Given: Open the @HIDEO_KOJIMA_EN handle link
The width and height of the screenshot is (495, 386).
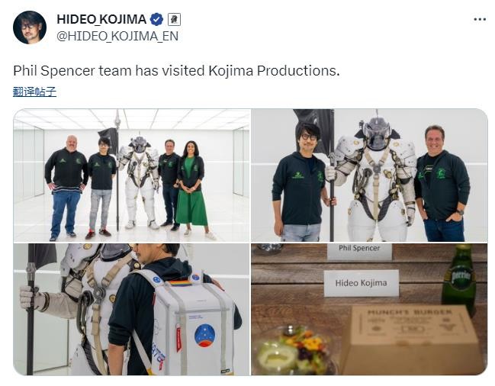Looking at the screenshot, I should click(117, 36).
